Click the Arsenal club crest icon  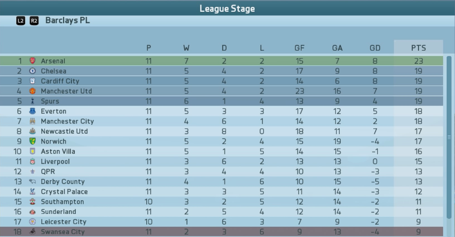[x=32, y=61]
